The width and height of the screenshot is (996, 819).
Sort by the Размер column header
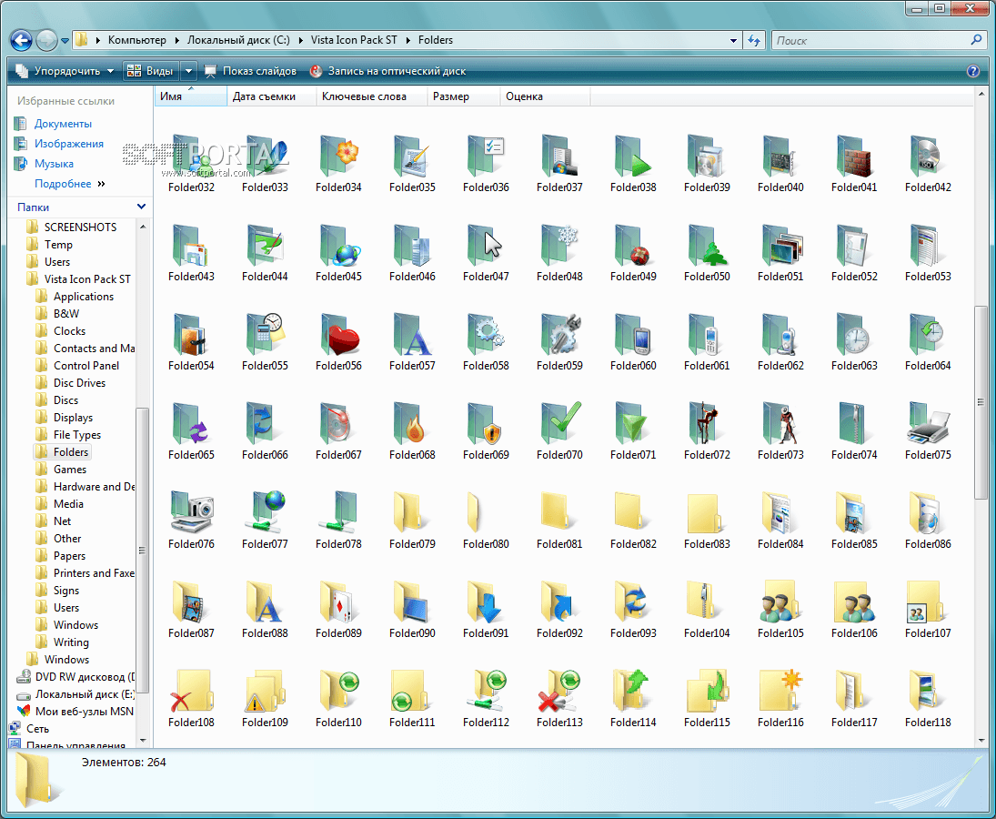(x=464, y=96)
